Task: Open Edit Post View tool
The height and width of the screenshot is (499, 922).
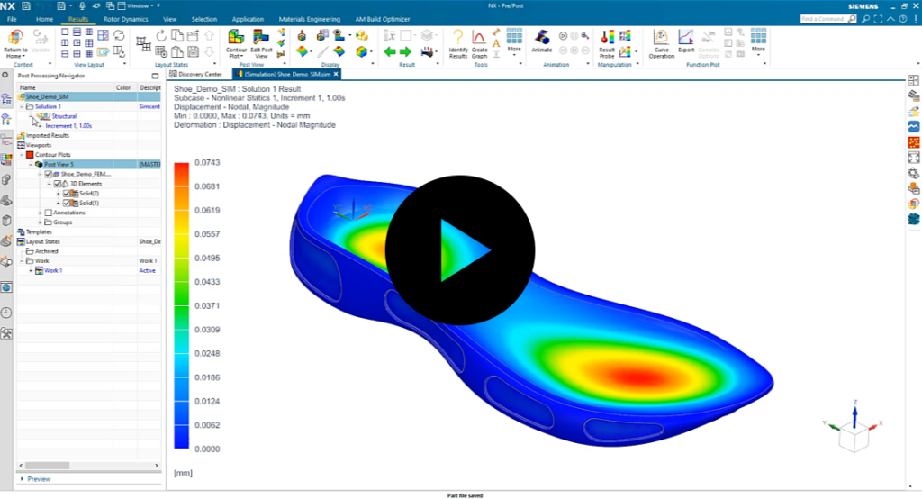Action: 261,38
